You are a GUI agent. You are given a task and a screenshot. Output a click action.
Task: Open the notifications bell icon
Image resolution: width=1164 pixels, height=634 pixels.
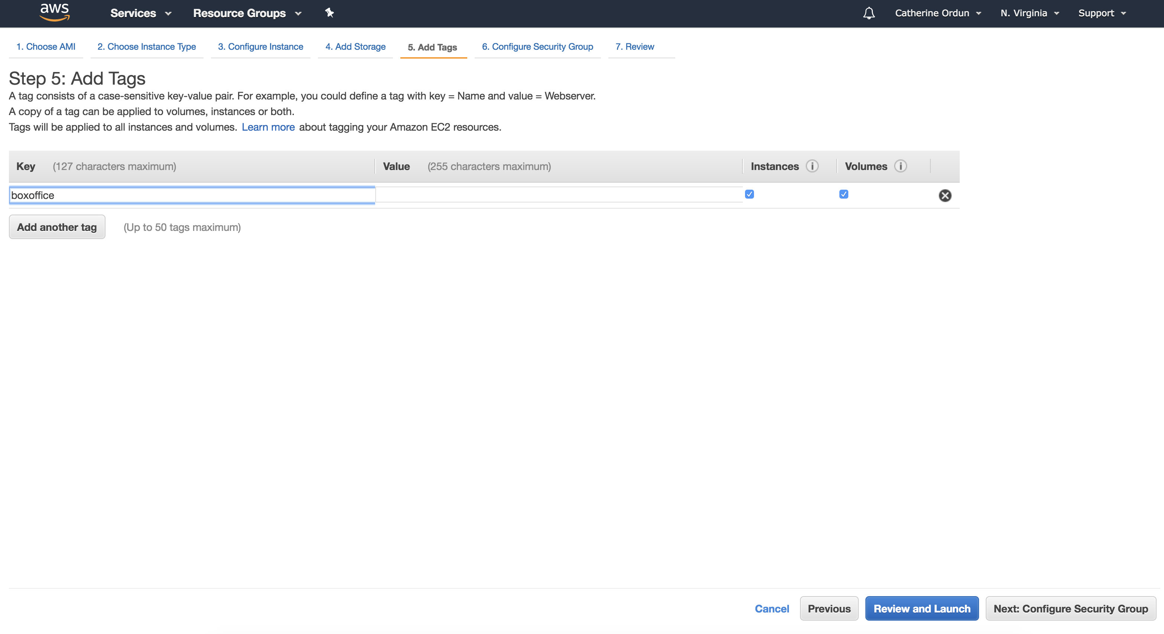point(868,13)
